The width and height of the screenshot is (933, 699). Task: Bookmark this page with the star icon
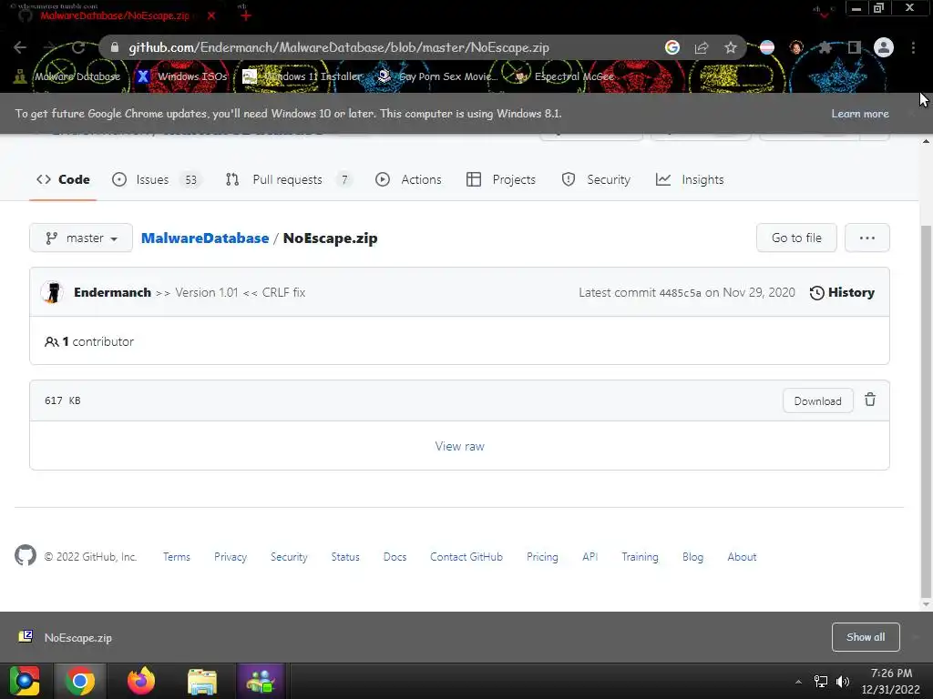tap(731, 47)
